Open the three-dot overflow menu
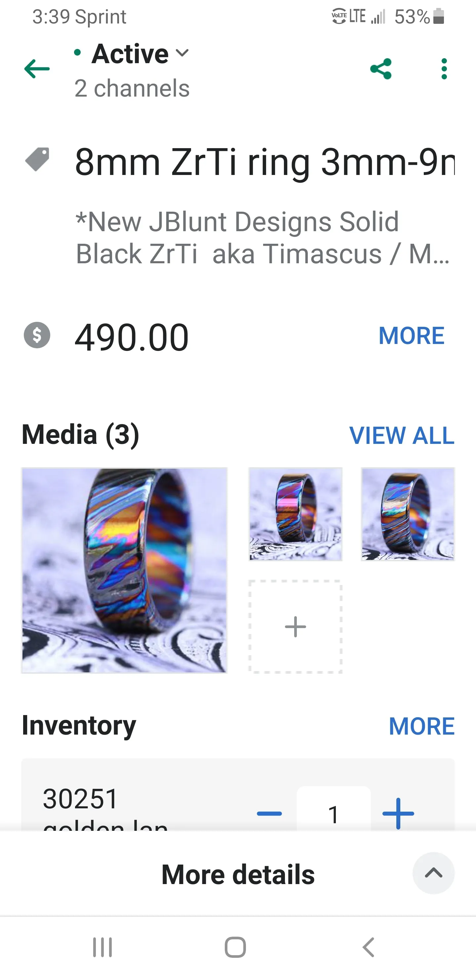Image resolution: width=476 pixels, height=979 pixels. click(444, 69)
